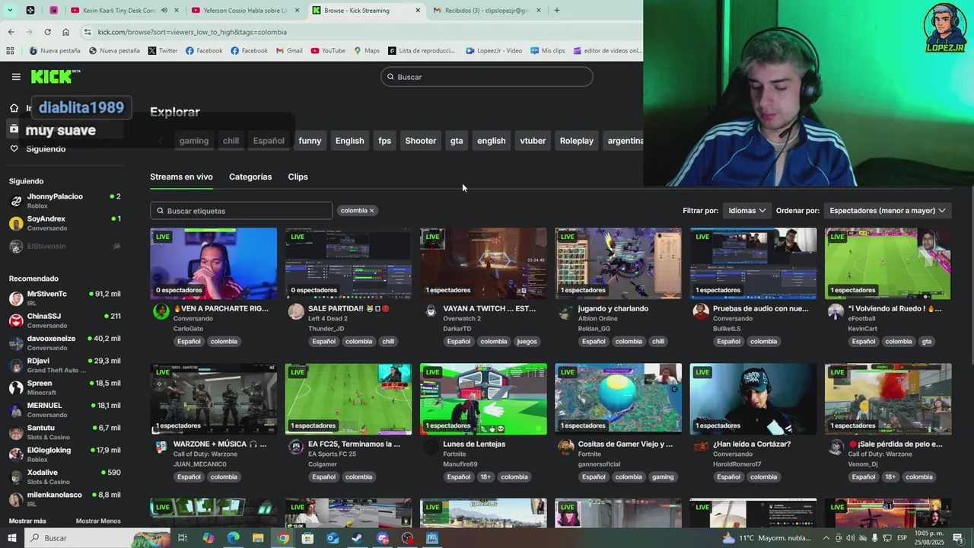The width and height of the screenshot is (974, 548).
Task: Mute the Kevin Kaarl tab audio
Action: [x=164, y=11]
